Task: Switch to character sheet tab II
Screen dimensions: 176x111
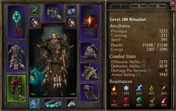Action: 139,6
